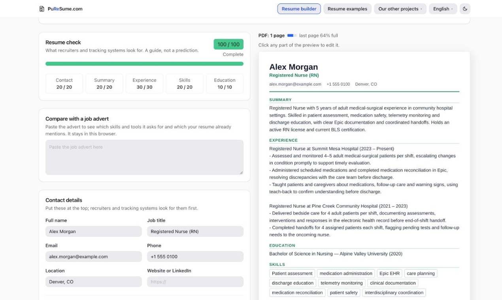The width and height of the screenshot is (502, 300).
Task: Click the job advert textarea resize handle
Action: point(241,172)
